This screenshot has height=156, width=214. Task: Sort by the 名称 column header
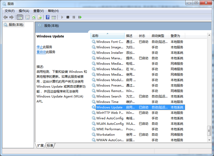(108, 36)
